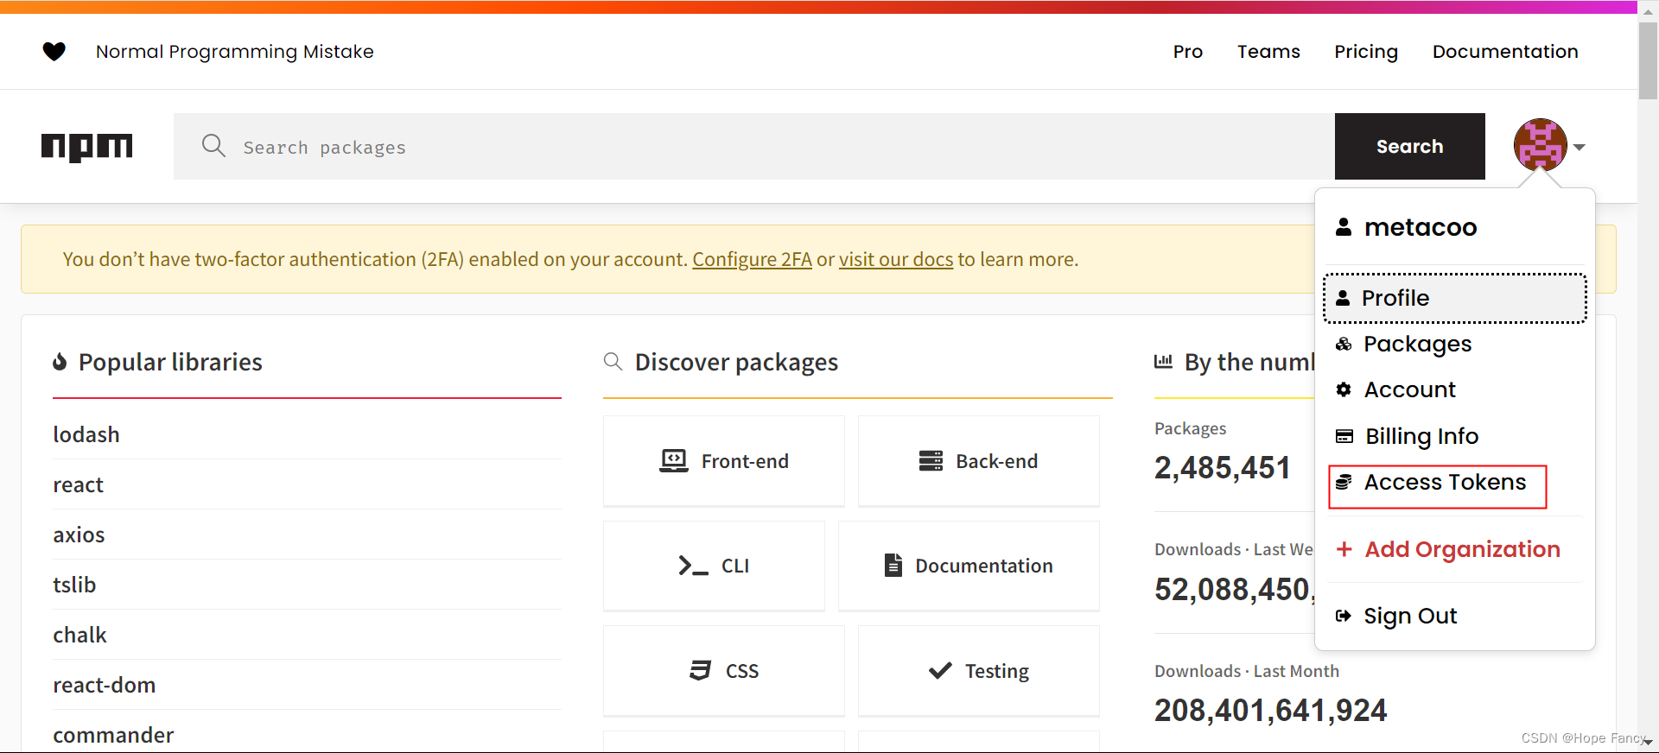Open the commander package link
The image size is (1659, 753).
point(113,735)
